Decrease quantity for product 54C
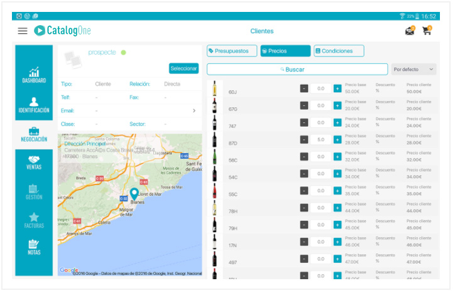Viewport: 455px width, 293px height. click(304, 174)
